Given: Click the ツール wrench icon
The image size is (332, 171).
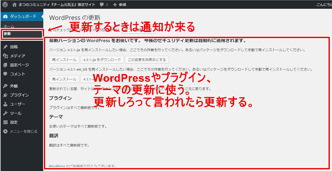Looking at the screenshot, I should [x=5, y=113].
